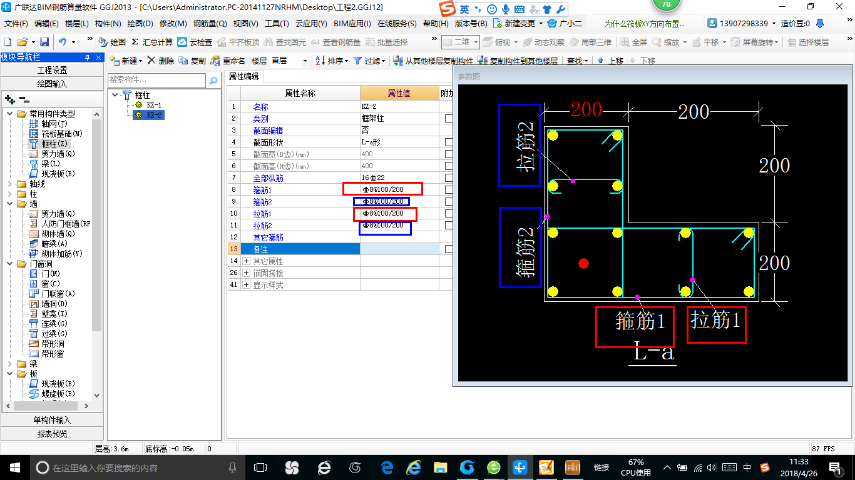
Task: Tick 附加 checkbox for 拉筋1 row
Action: point(449,213)
